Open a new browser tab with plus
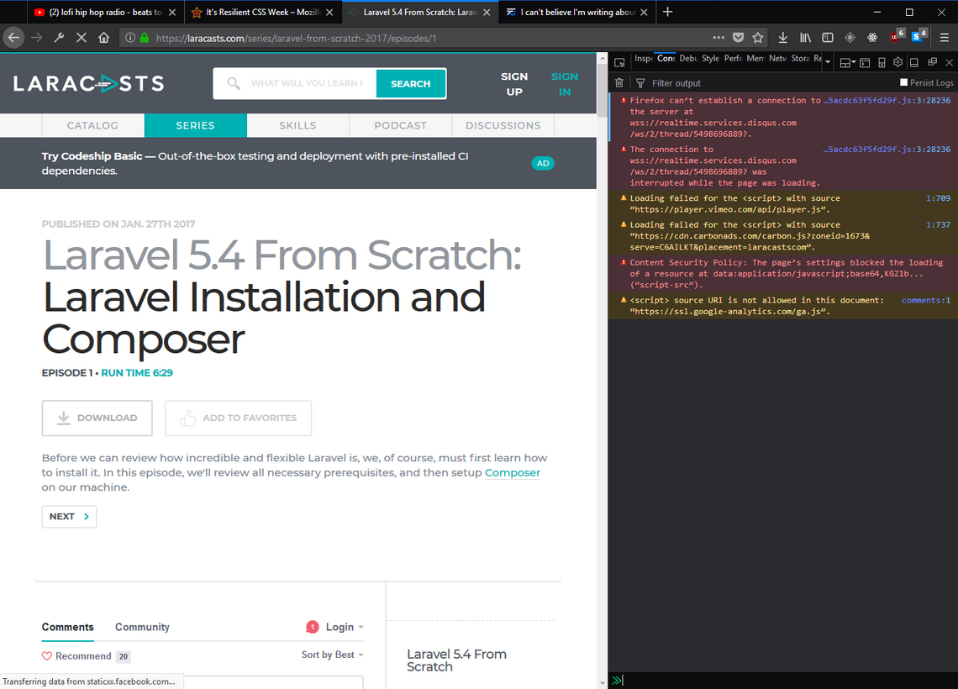 [x=668, y=13]
